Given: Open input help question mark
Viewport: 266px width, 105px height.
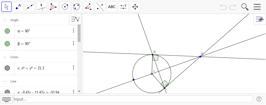Looking at the screenshot, I should pos(259,99).
